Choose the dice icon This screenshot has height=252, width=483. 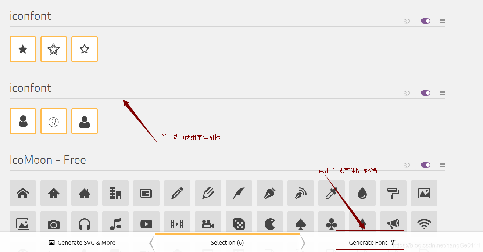coord(239,223)
